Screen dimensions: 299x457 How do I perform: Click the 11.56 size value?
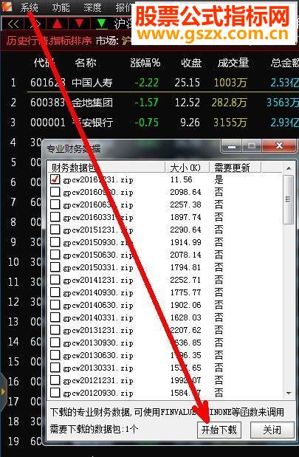click(182, 179)
